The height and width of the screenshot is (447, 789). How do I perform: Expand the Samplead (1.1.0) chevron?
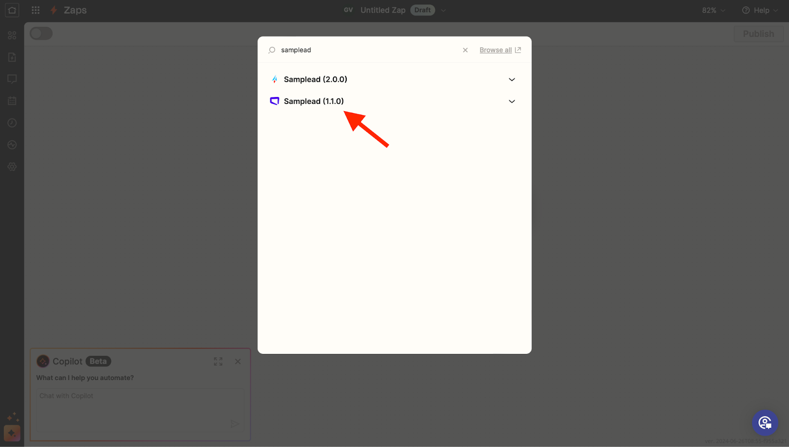point(512,101)
